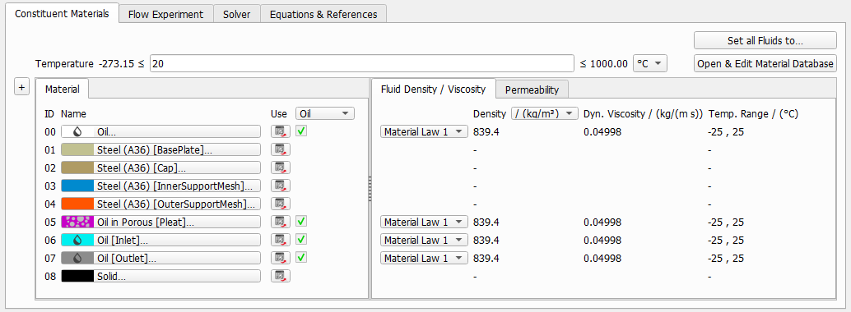Open the temperature unit °C dropdown
This screenshot has height=312, width=851.
[650, 63]
